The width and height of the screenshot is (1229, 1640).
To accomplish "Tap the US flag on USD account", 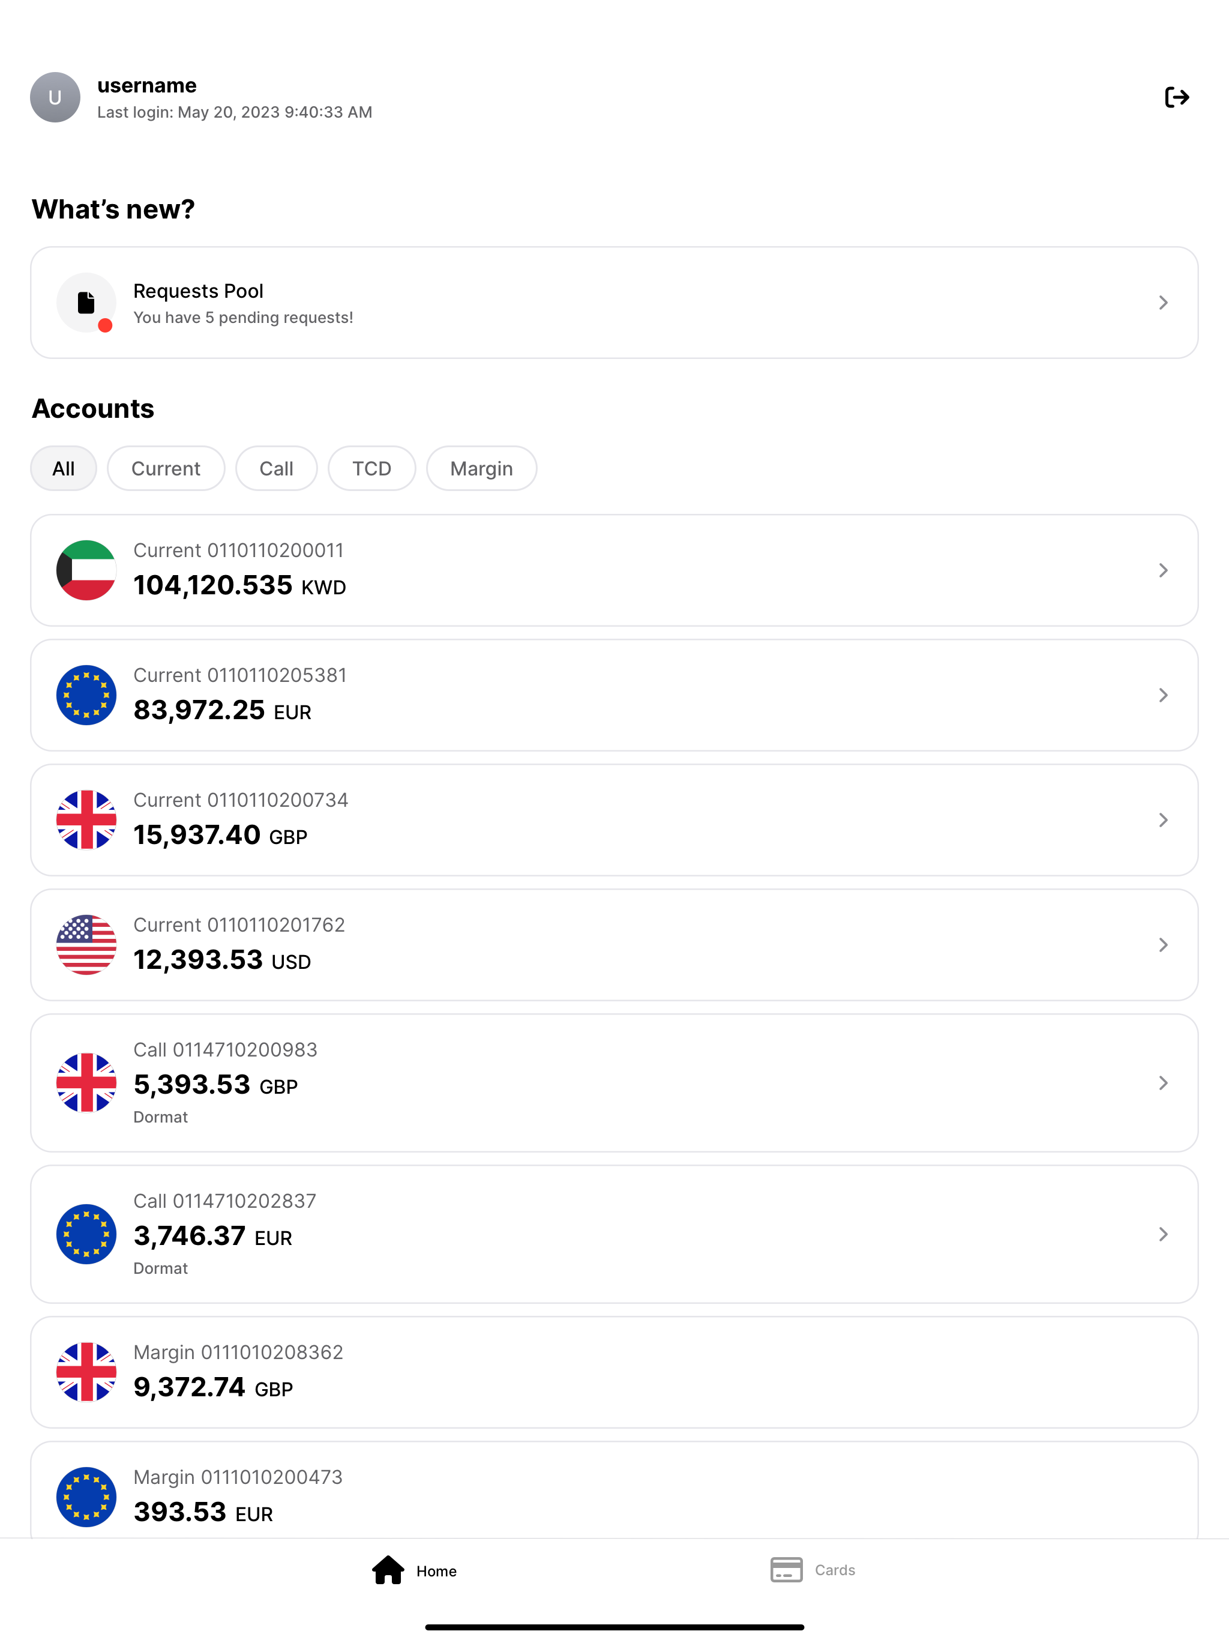I will point(87,944).
